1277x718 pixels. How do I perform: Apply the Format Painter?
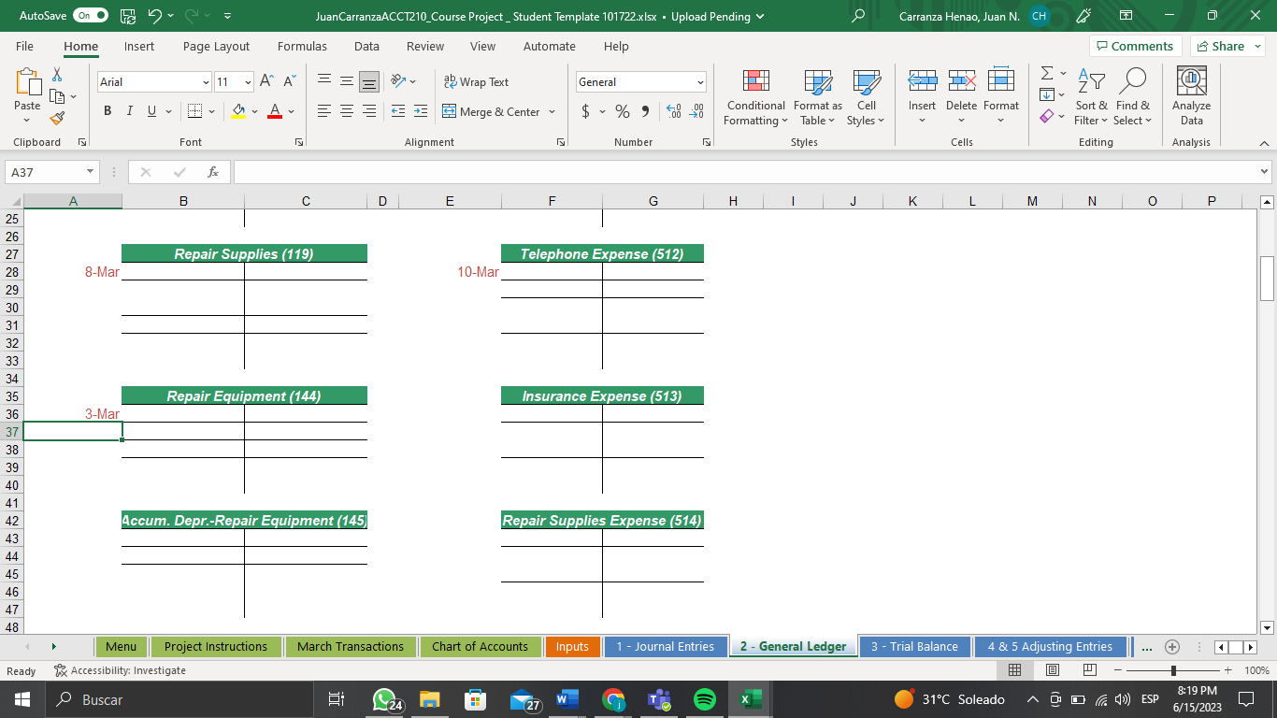point(56,119)
